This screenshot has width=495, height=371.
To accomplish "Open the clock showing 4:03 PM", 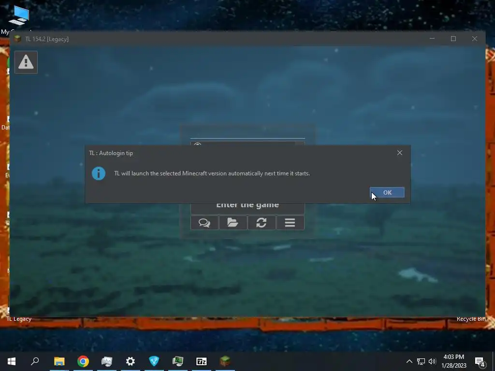I will point(453,361).
